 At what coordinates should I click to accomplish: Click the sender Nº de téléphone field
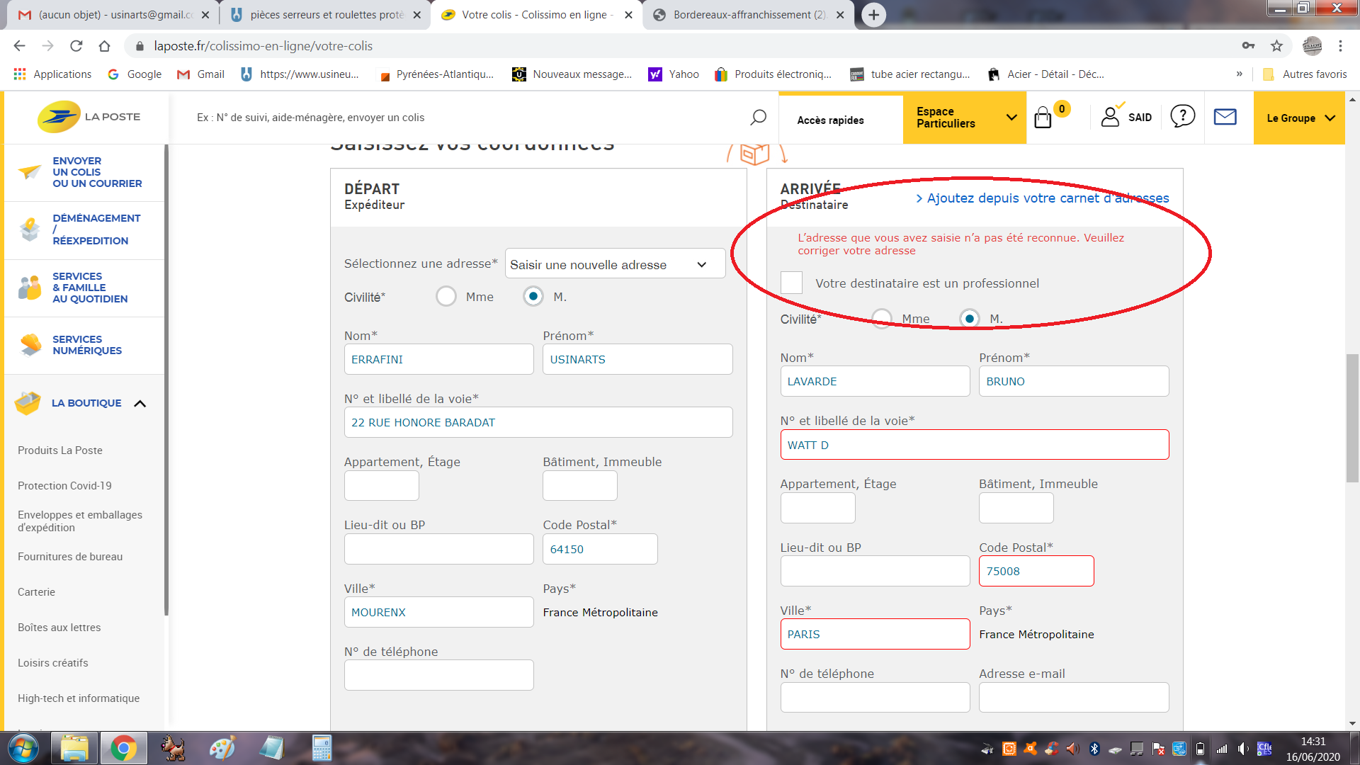438,675
